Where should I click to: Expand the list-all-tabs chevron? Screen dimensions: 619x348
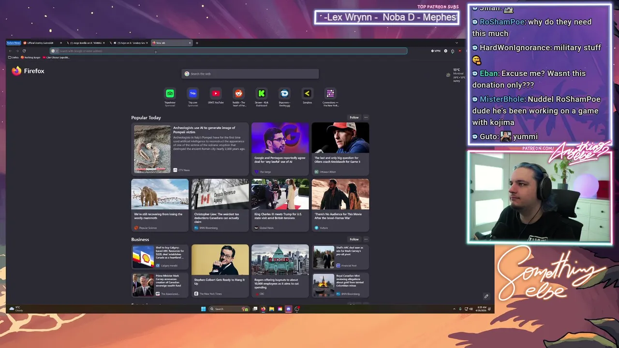(x=457, y=43)
